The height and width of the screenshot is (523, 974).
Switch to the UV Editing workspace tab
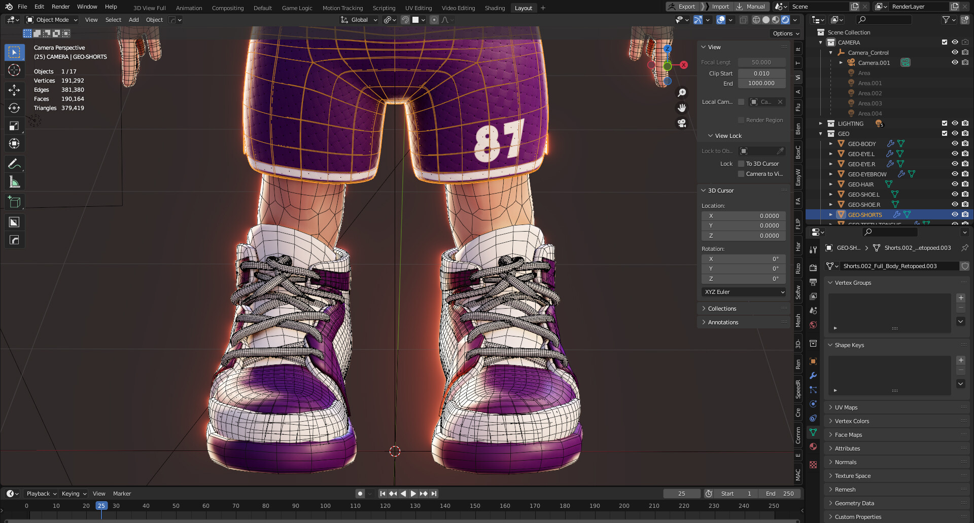click(x=418, y=8)
